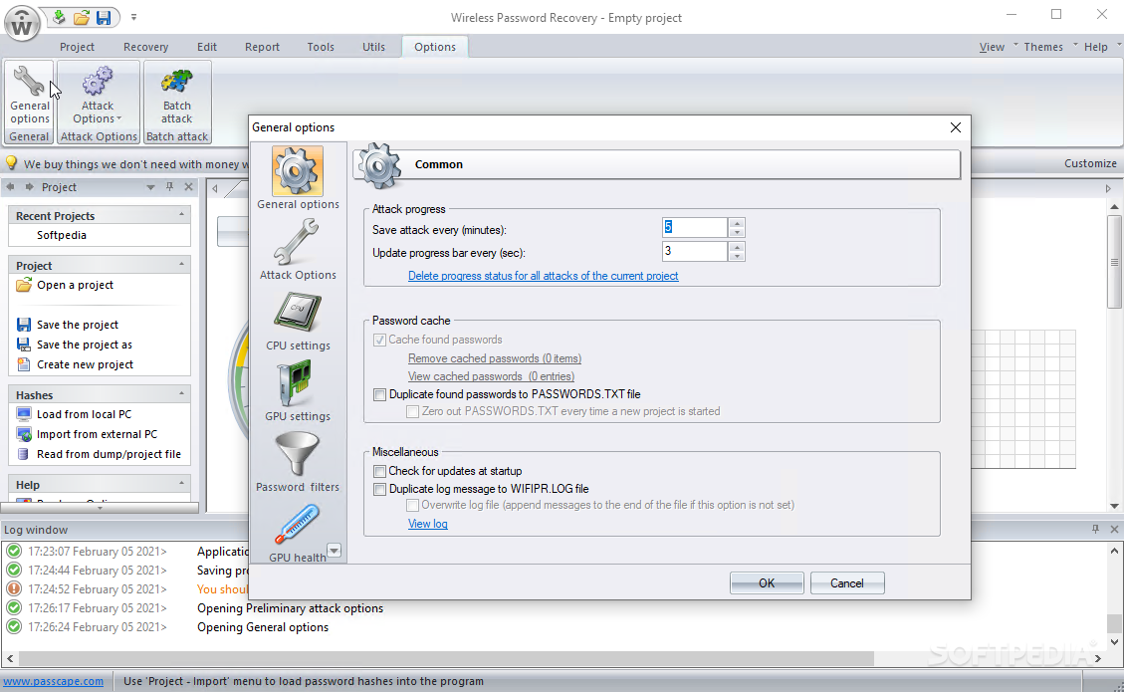This screenshot has width=1124, height=692.
Task: Open Attack Options ribbon button
Action: 99,95
